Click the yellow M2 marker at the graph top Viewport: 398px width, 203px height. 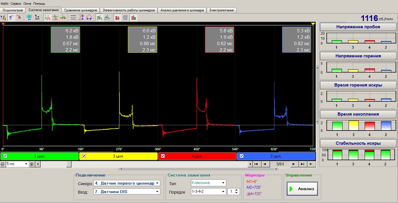coord(313,24)
